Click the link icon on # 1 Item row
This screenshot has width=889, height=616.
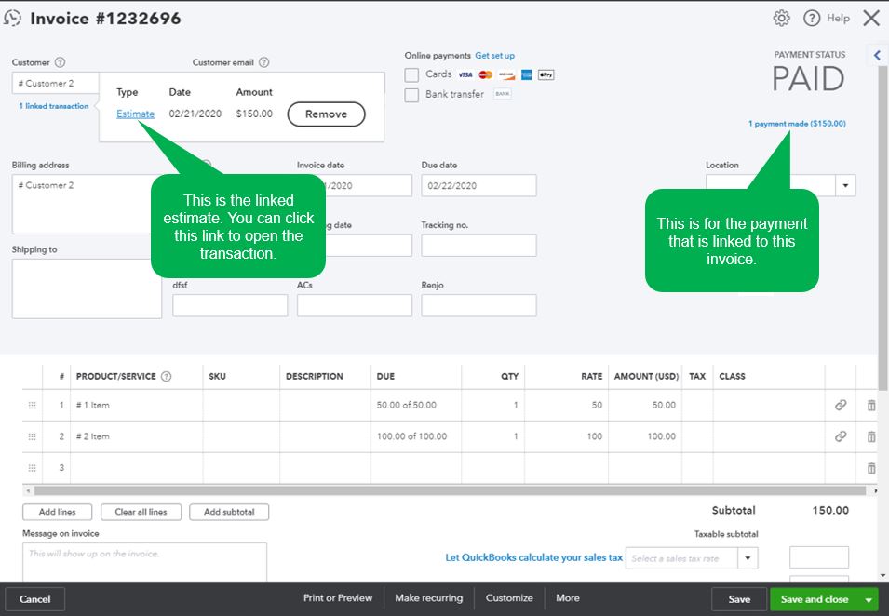click(841, 405)
